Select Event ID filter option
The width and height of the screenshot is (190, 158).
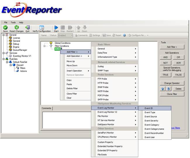tap(155, 108)
